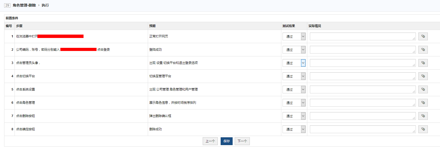This screenshot has width=440, height=149.
Task: Click the attachment paperclip icon for step 8
Action: [x=423, y=129]
